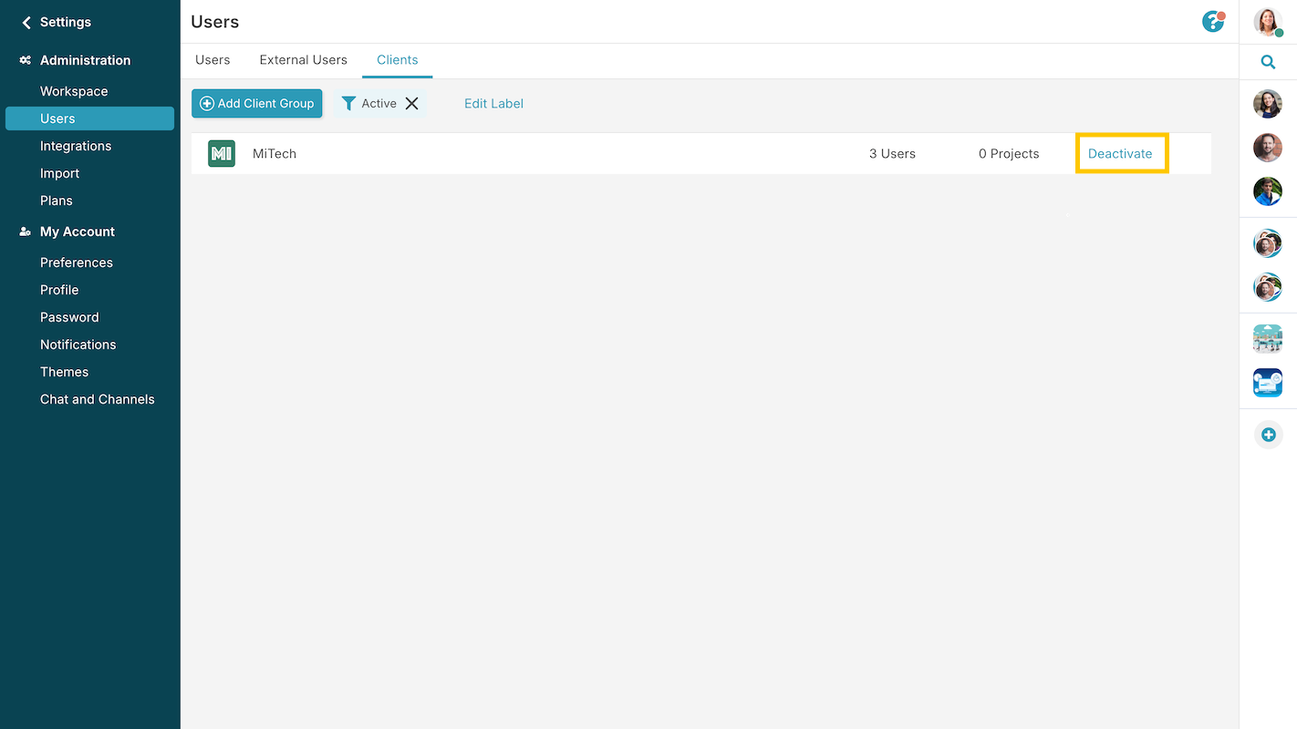Switch to the External Users tab
The height and width of the screenshot is (729, 1297).
(x=304, y=60)
